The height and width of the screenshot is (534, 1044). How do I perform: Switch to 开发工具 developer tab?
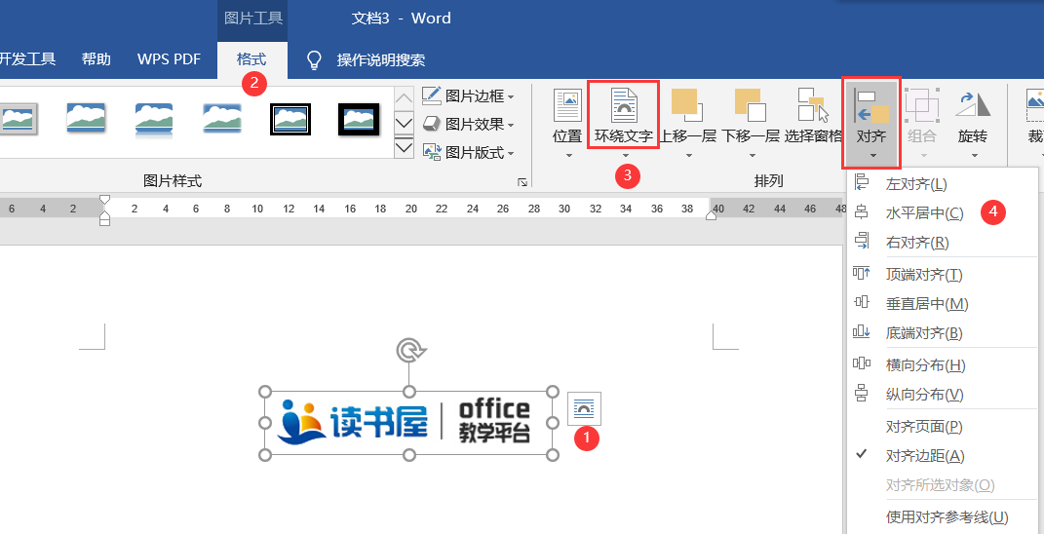click(x=26, y=59)
